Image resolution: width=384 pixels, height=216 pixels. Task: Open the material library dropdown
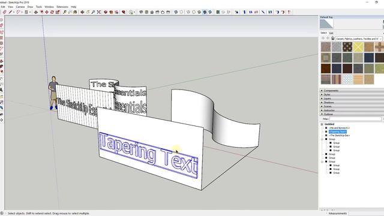[x=359, y=38]
